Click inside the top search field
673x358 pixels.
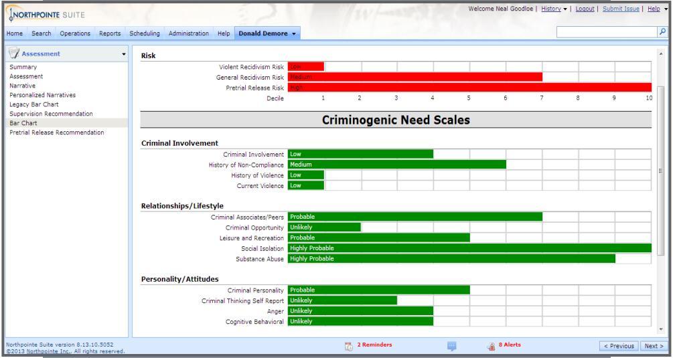coord(607,31)
